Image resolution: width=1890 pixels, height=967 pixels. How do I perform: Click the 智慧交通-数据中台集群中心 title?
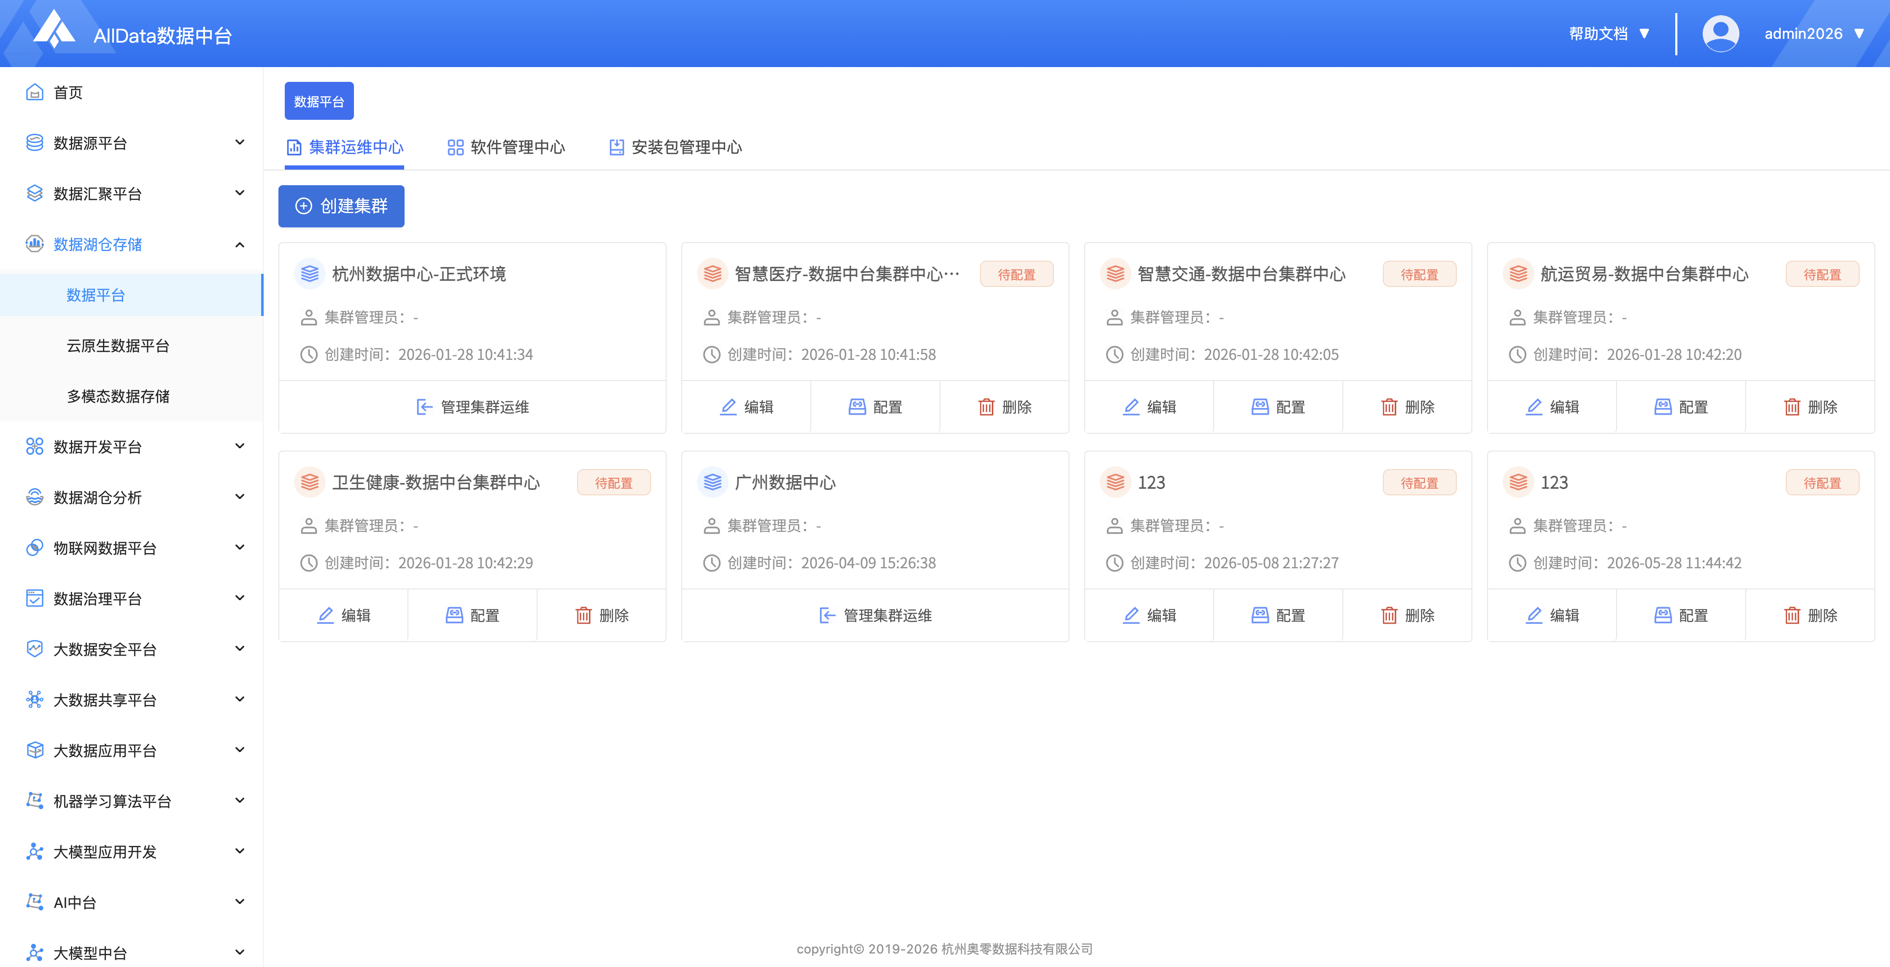1242,274
